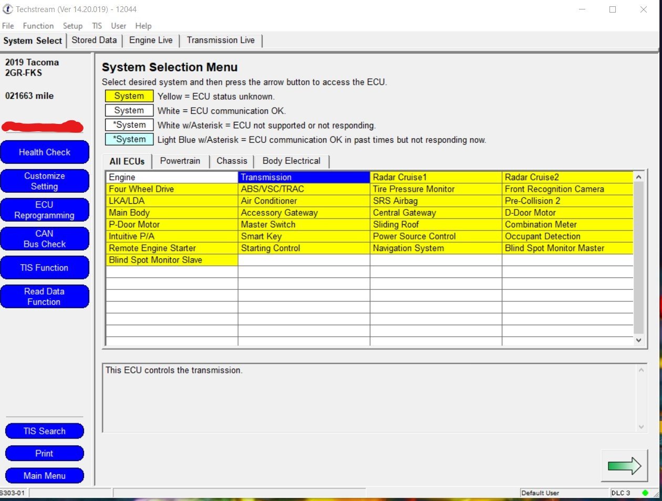Select the Intuitive P/A system
Screen dimensions: 662x501
click(172, 236)
